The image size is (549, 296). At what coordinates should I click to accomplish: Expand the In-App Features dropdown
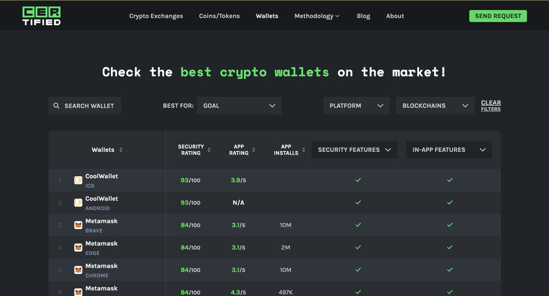click(x=449, y=150)
